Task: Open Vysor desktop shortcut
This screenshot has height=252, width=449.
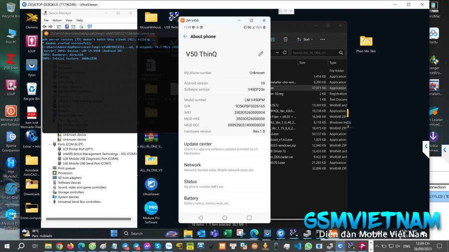Action: coord(31,68)
